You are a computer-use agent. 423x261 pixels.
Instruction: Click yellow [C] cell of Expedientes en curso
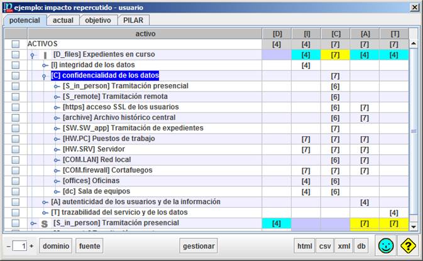(x=335, y=55)
